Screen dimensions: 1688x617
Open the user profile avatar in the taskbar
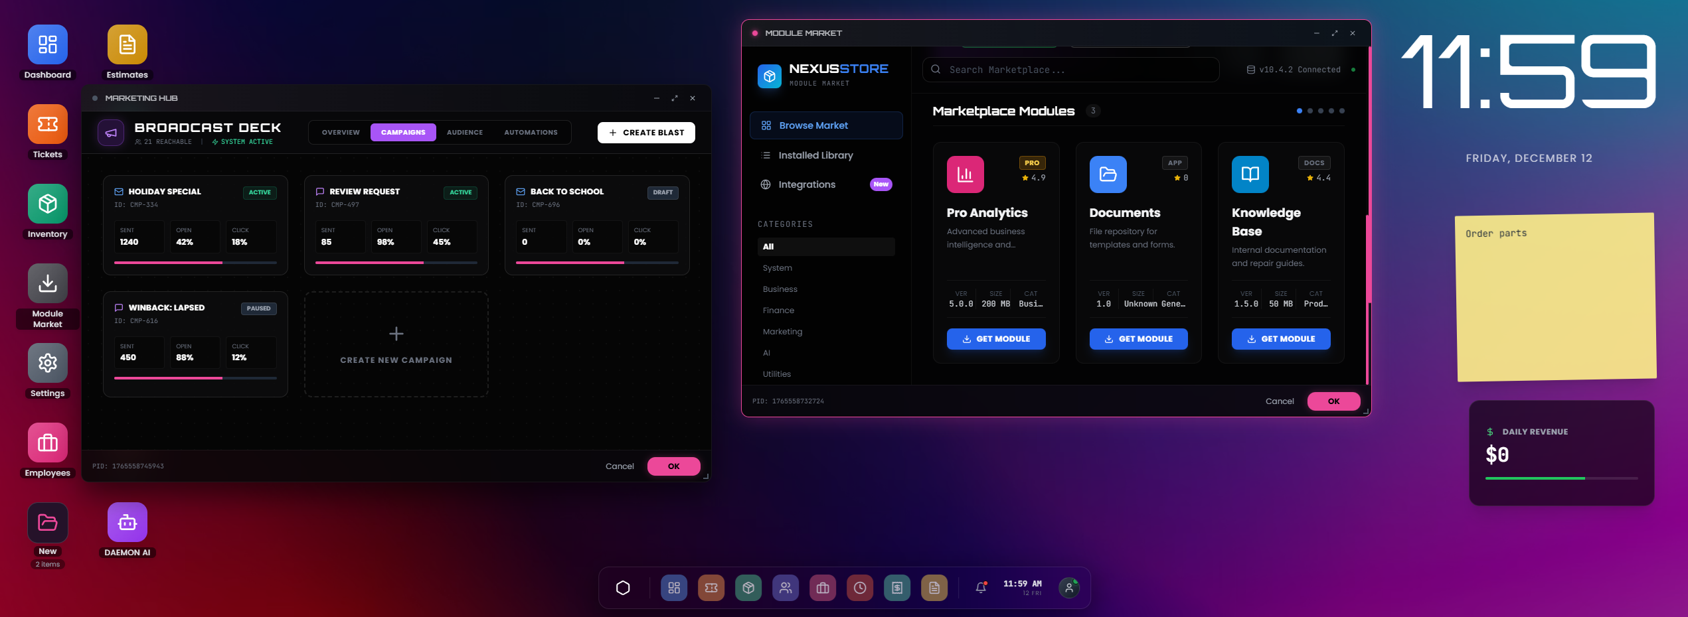pos(1069,588)
